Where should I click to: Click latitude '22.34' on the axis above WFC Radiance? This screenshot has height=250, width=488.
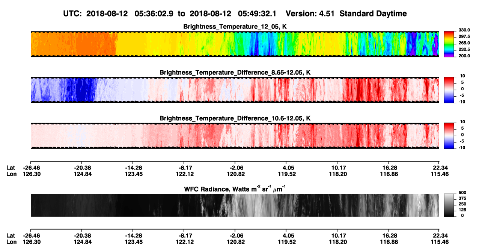point(439,168)
